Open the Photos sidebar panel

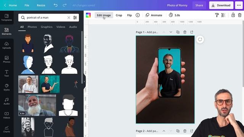(6, 59)
